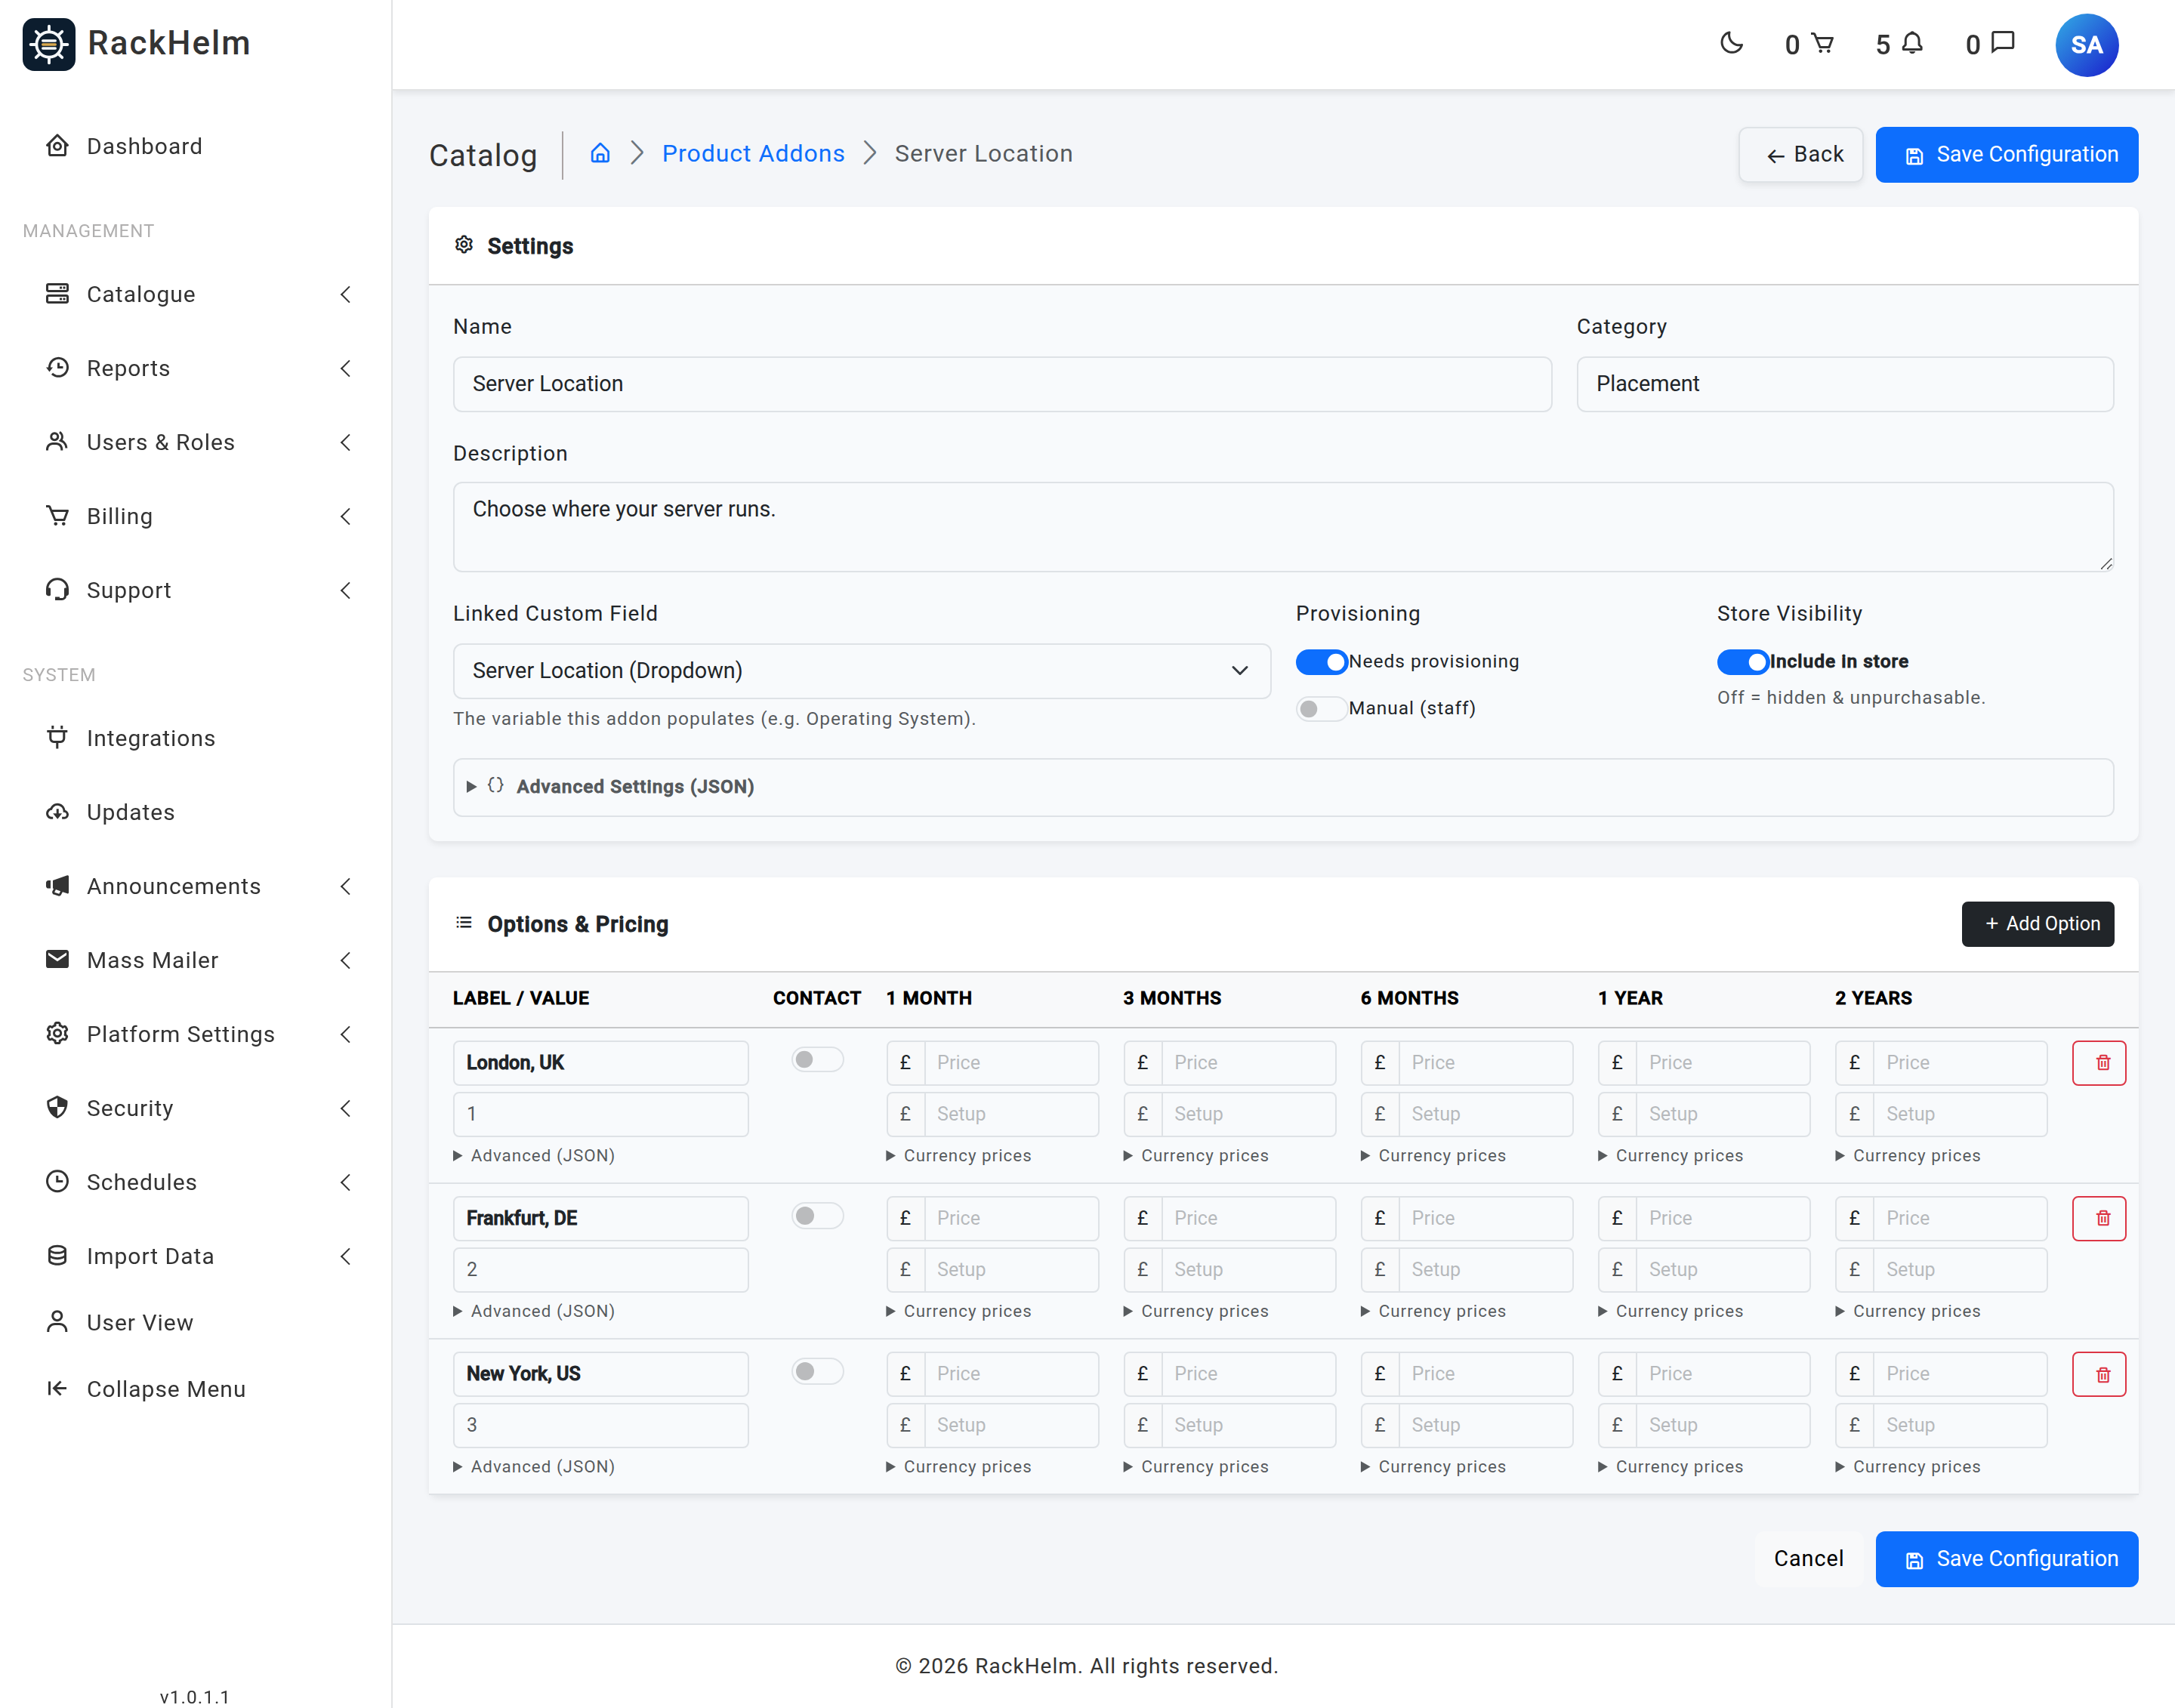Click the Integrations plug icon
The image size is (2175, 1708).
pyautogui.click(x=58, y=738)
